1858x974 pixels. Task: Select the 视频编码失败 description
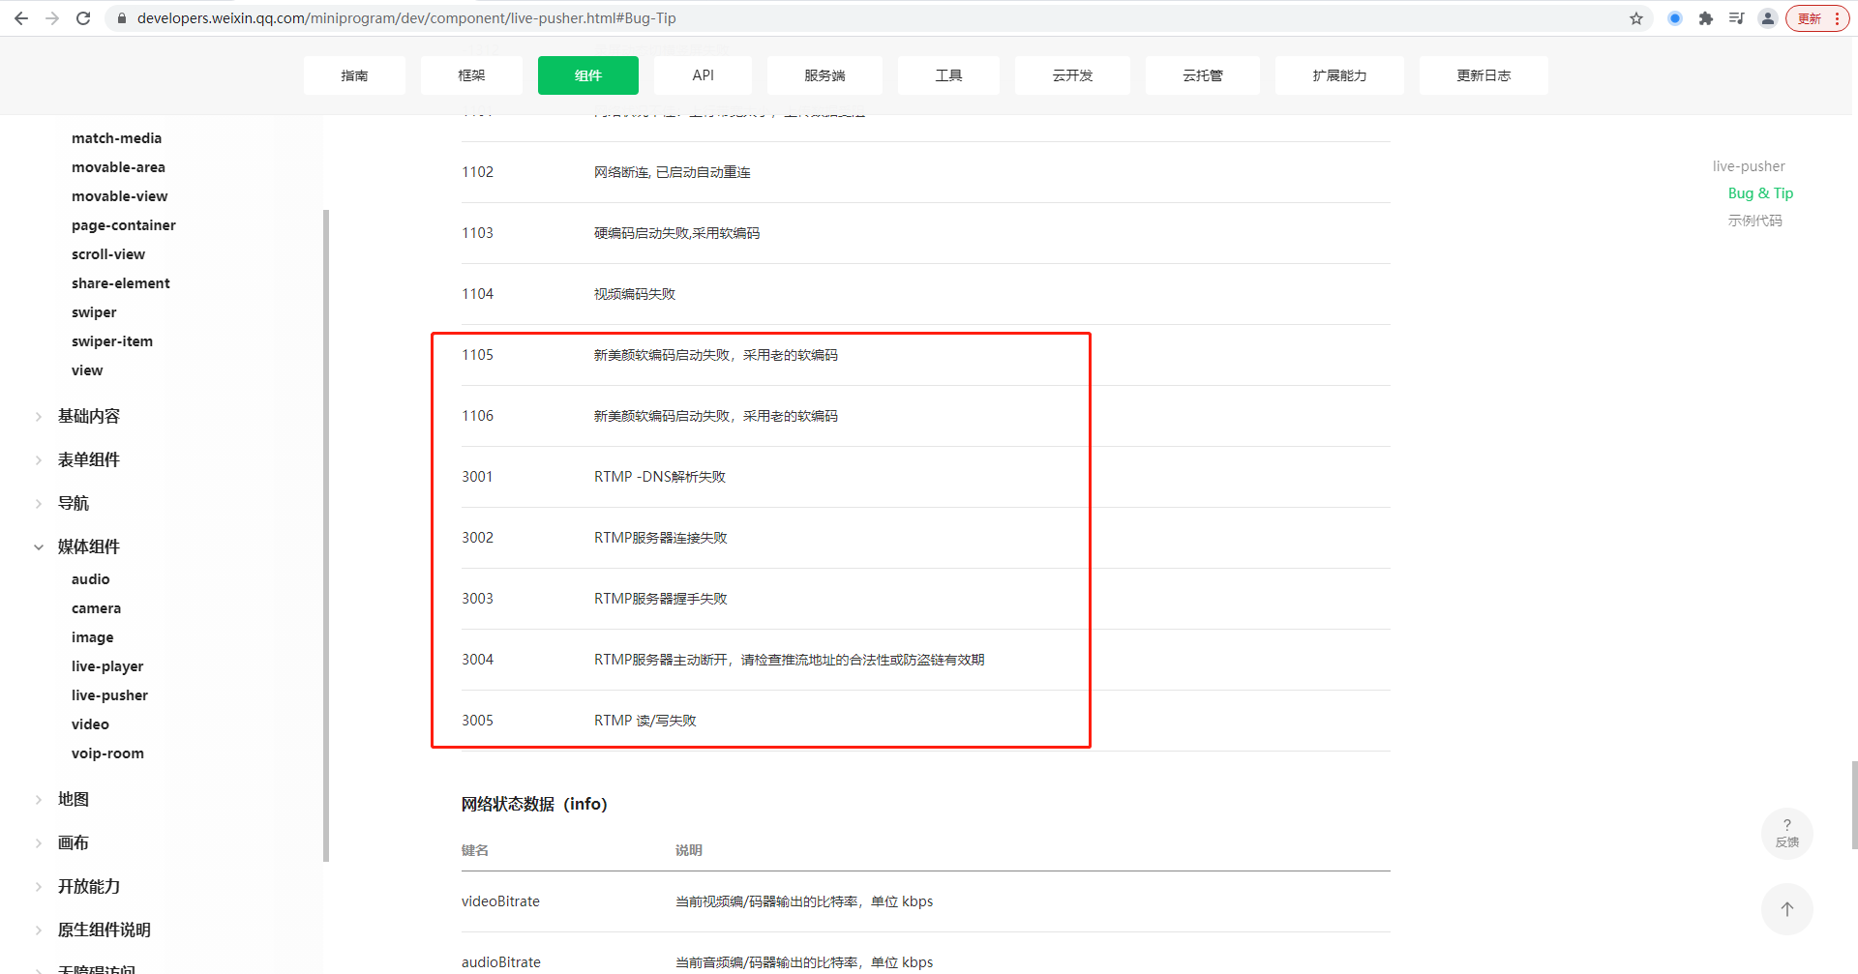[x=635, y=294]
